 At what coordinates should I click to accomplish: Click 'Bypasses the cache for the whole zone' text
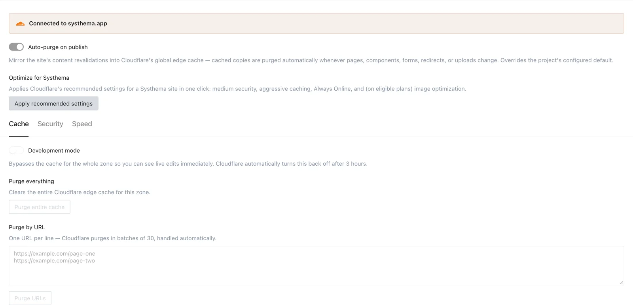click(188, 164)
